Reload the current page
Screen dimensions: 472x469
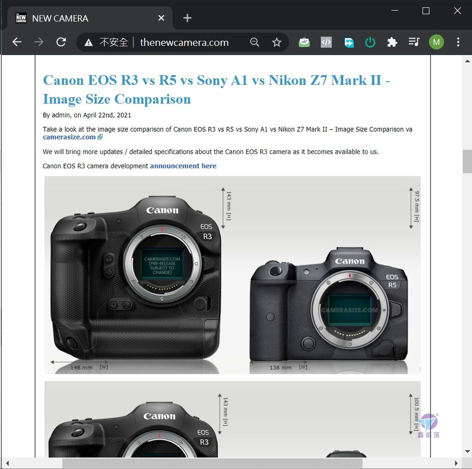tap(61, 42)
